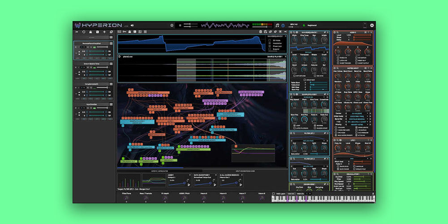Click the info icon in the top bar
The height and width of the screenshot is (224, 448).
(172, 25)
